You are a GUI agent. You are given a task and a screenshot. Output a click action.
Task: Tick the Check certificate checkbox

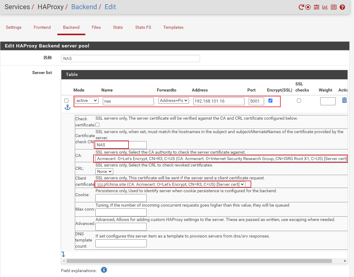pyautogui.click(x=98, y=125)
